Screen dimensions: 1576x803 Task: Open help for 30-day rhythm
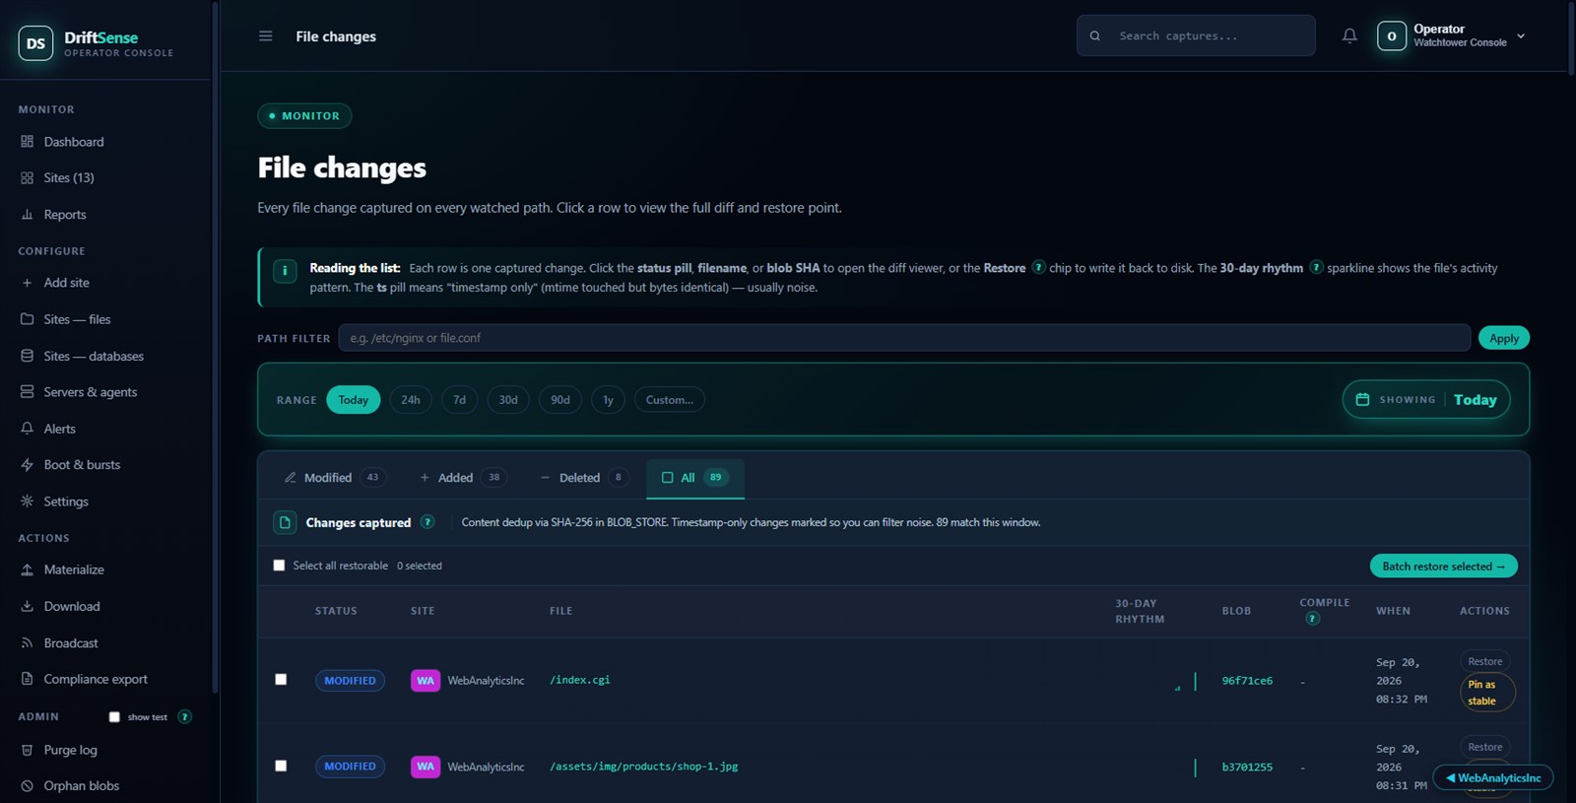(1316, 267)
